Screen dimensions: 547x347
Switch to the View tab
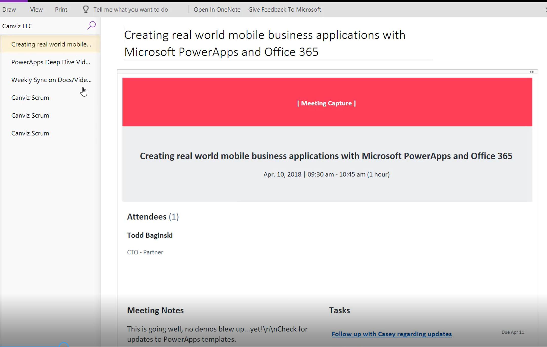click(x=36, y=10)
